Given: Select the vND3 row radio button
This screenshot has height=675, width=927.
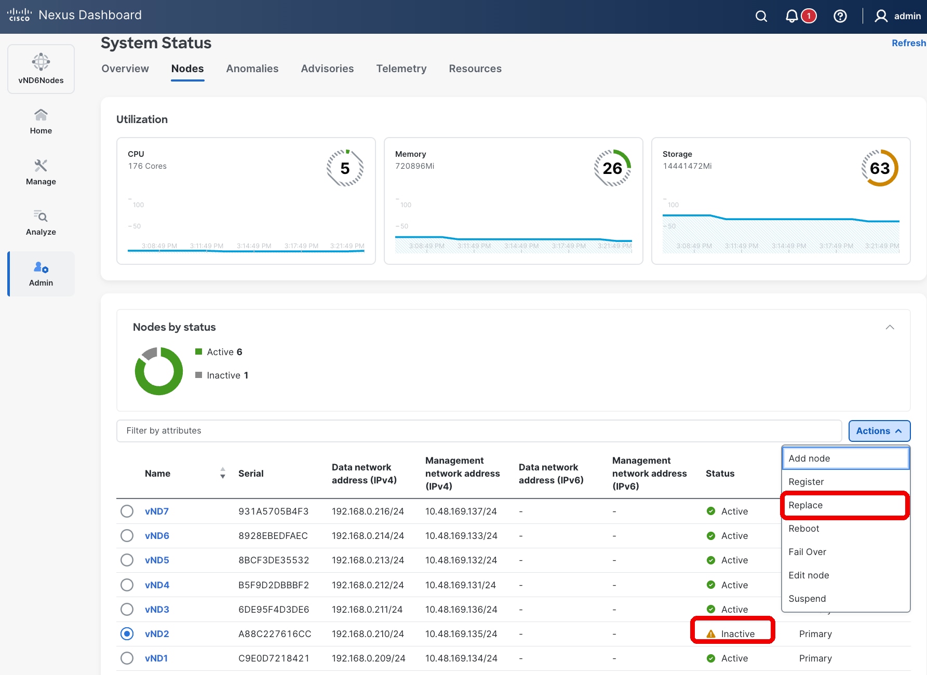Looking at the screenshot, I should click(x=127, y=610).
